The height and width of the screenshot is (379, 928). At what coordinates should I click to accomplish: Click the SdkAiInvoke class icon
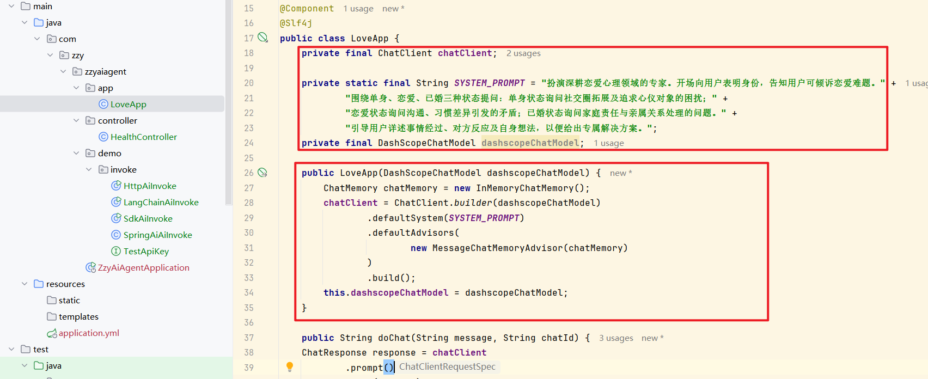(x=116, y=218)
